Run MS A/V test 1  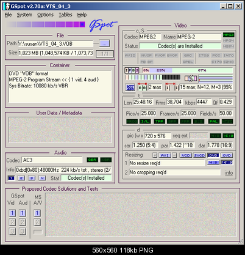point(37,213)
